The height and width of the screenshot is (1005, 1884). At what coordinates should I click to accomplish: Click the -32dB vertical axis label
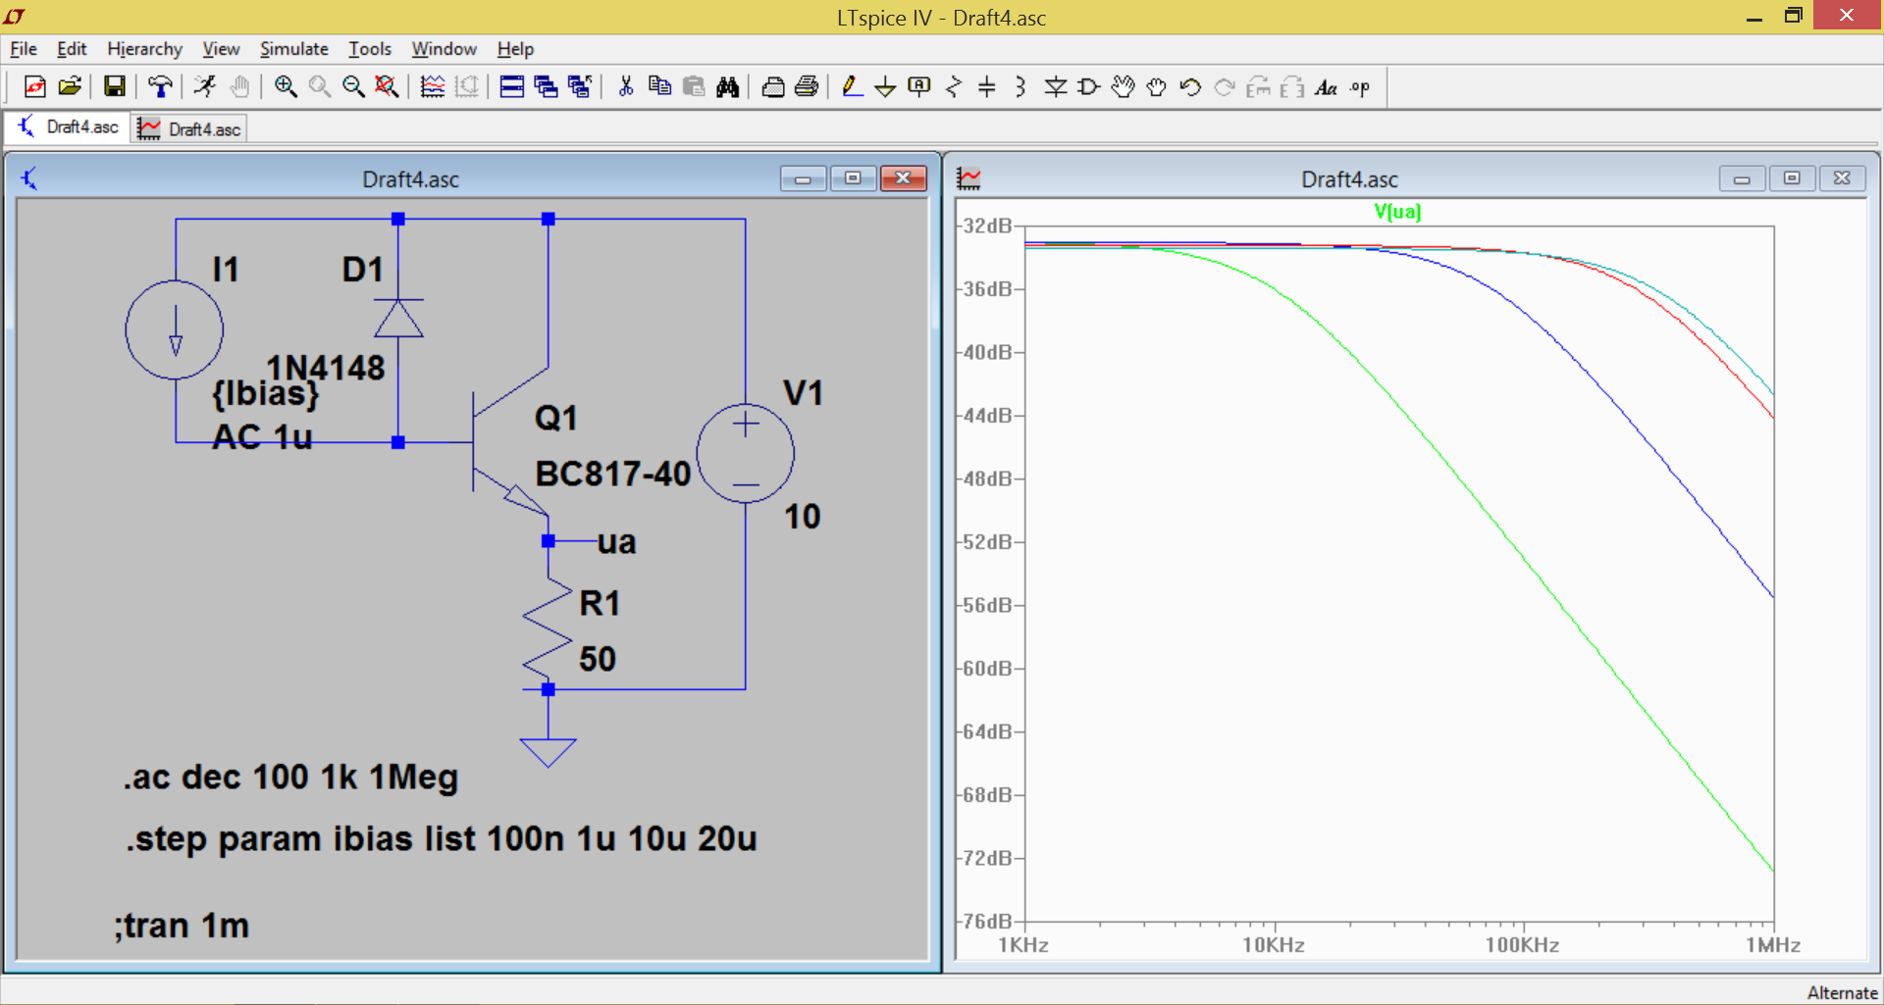click(987, 226)
